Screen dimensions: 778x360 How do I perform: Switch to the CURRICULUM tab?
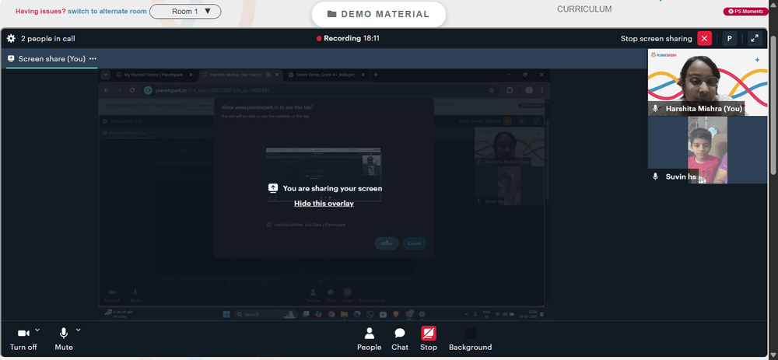coord(584,9)
